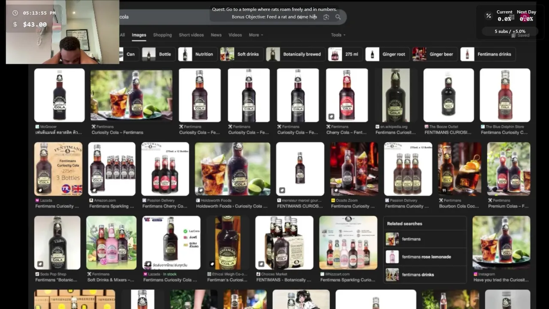Click the Google Lens camera search icon
The image size is (549, 309).
coord(326,17)
